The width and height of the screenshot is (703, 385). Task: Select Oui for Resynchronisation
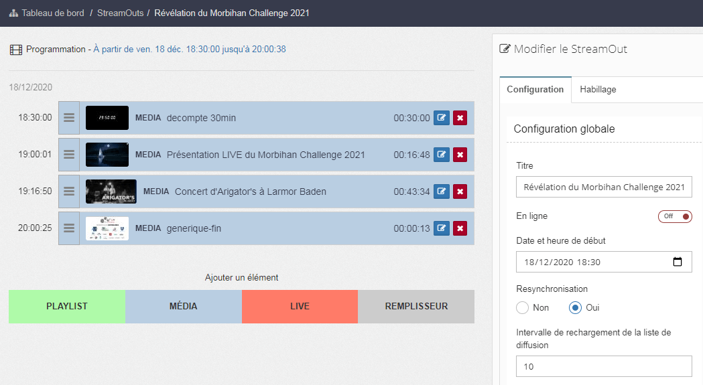pos(575,307)
